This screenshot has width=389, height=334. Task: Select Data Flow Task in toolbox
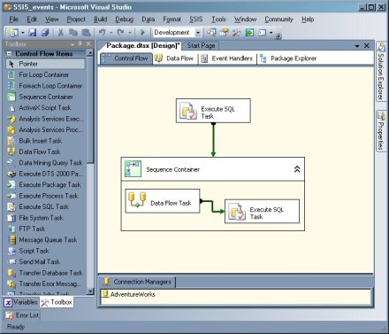(x=40, y=151)
